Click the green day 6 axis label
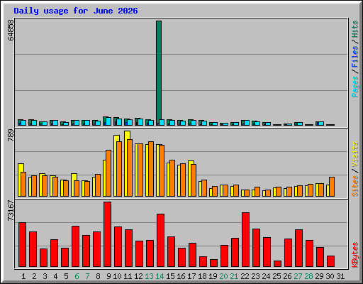This screenshot has width=363, height=284. coord(77,276)
